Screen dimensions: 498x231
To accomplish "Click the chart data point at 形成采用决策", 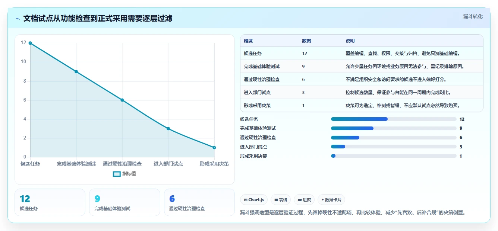I will click(x=214, y=148).
